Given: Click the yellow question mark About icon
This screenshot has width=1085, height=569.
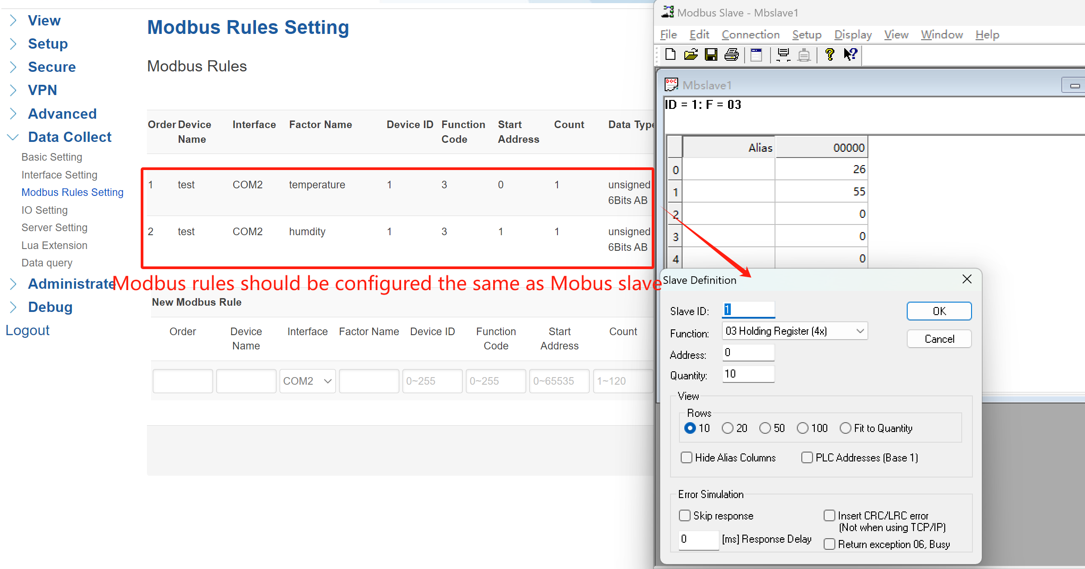Looking at the screenshot, I should click(x=829, y=54).
